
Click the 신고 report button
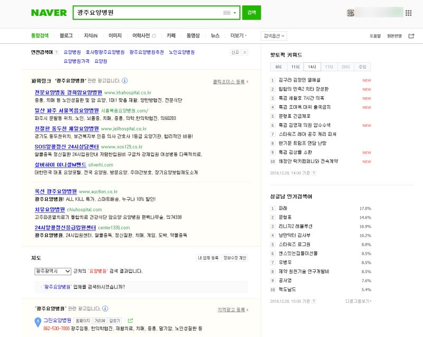(235, 52)
